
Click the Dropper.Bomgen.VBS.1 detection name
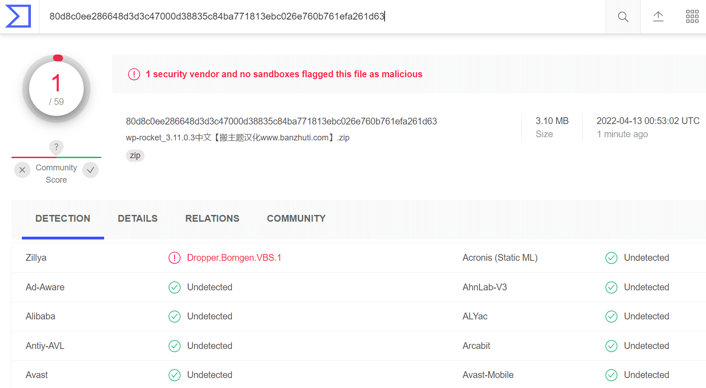point(234,258)
